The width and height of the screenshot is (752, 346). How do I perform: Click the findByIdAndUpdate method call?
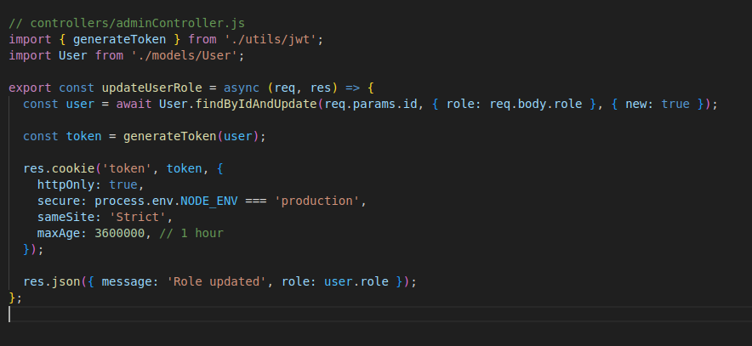tap(255, 104)
